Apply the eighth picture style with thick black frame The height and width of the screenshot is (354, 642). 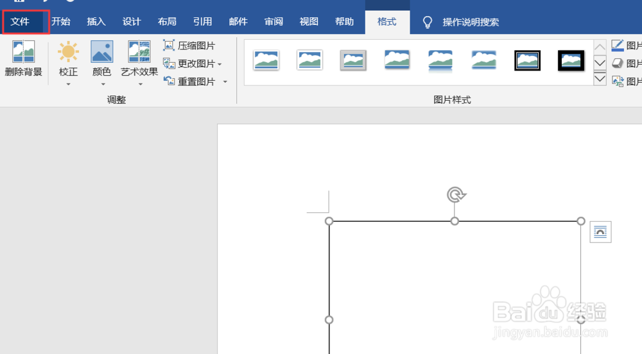(571, 60)
